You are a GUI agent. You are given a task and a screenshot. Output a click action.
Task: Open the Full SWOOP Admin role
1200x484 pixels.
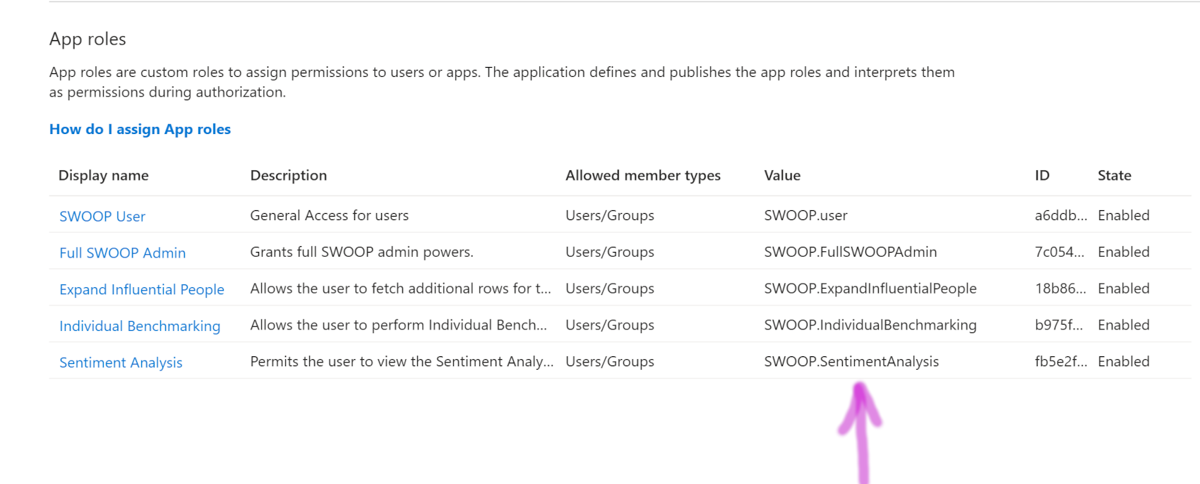coord(123,253)
